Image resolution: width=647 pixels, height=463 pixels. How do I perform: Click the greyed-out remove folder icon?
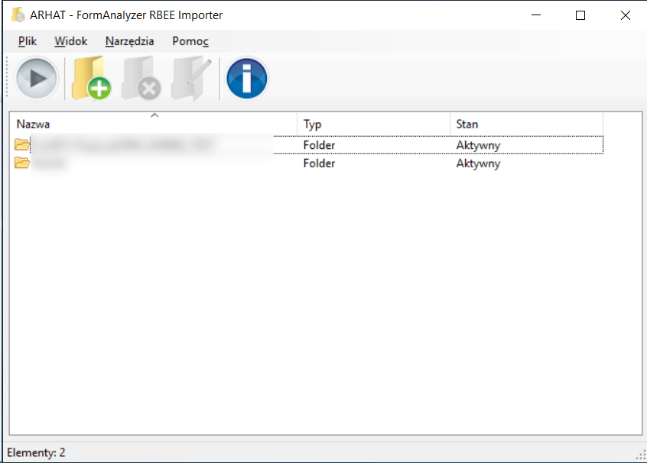click(141, 79)
